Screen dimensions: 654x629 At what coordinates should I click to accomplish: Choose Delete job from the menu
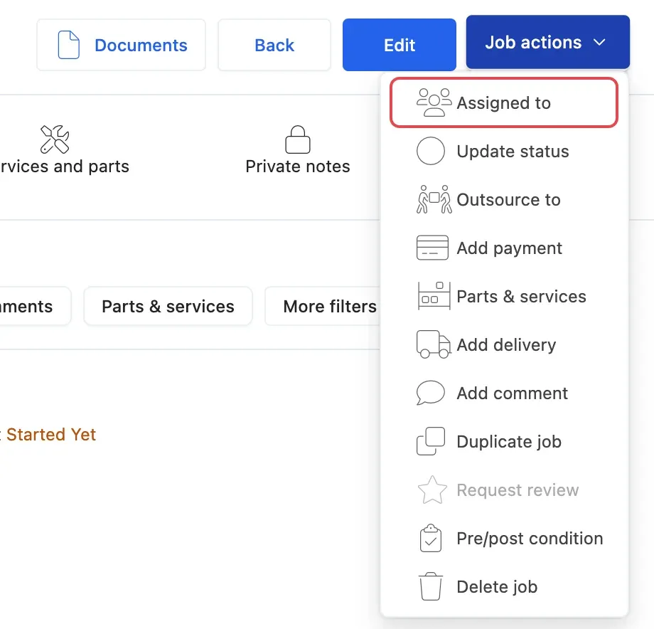pyautogui.click(x=504, y=586)
